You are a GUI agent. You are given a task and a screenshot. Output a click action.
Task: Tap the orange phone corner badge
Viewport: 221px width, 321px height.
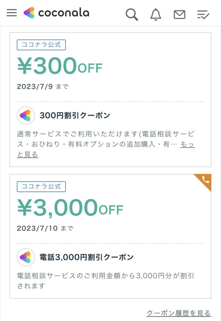pos(205,180)
